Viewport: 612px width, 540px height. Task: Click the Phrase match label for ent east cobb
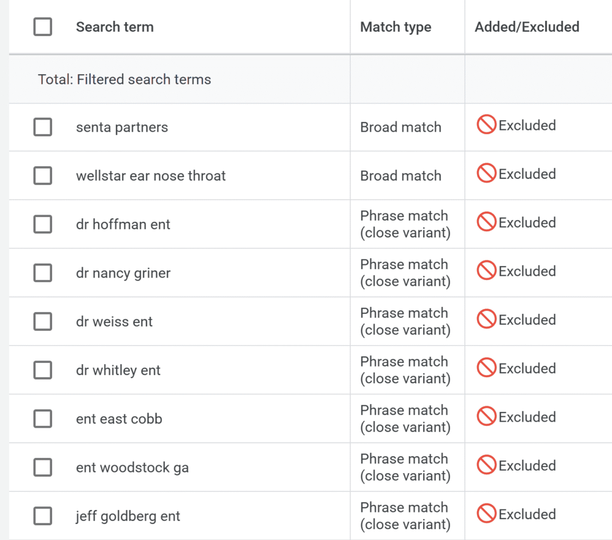click(x=404, y=410)
